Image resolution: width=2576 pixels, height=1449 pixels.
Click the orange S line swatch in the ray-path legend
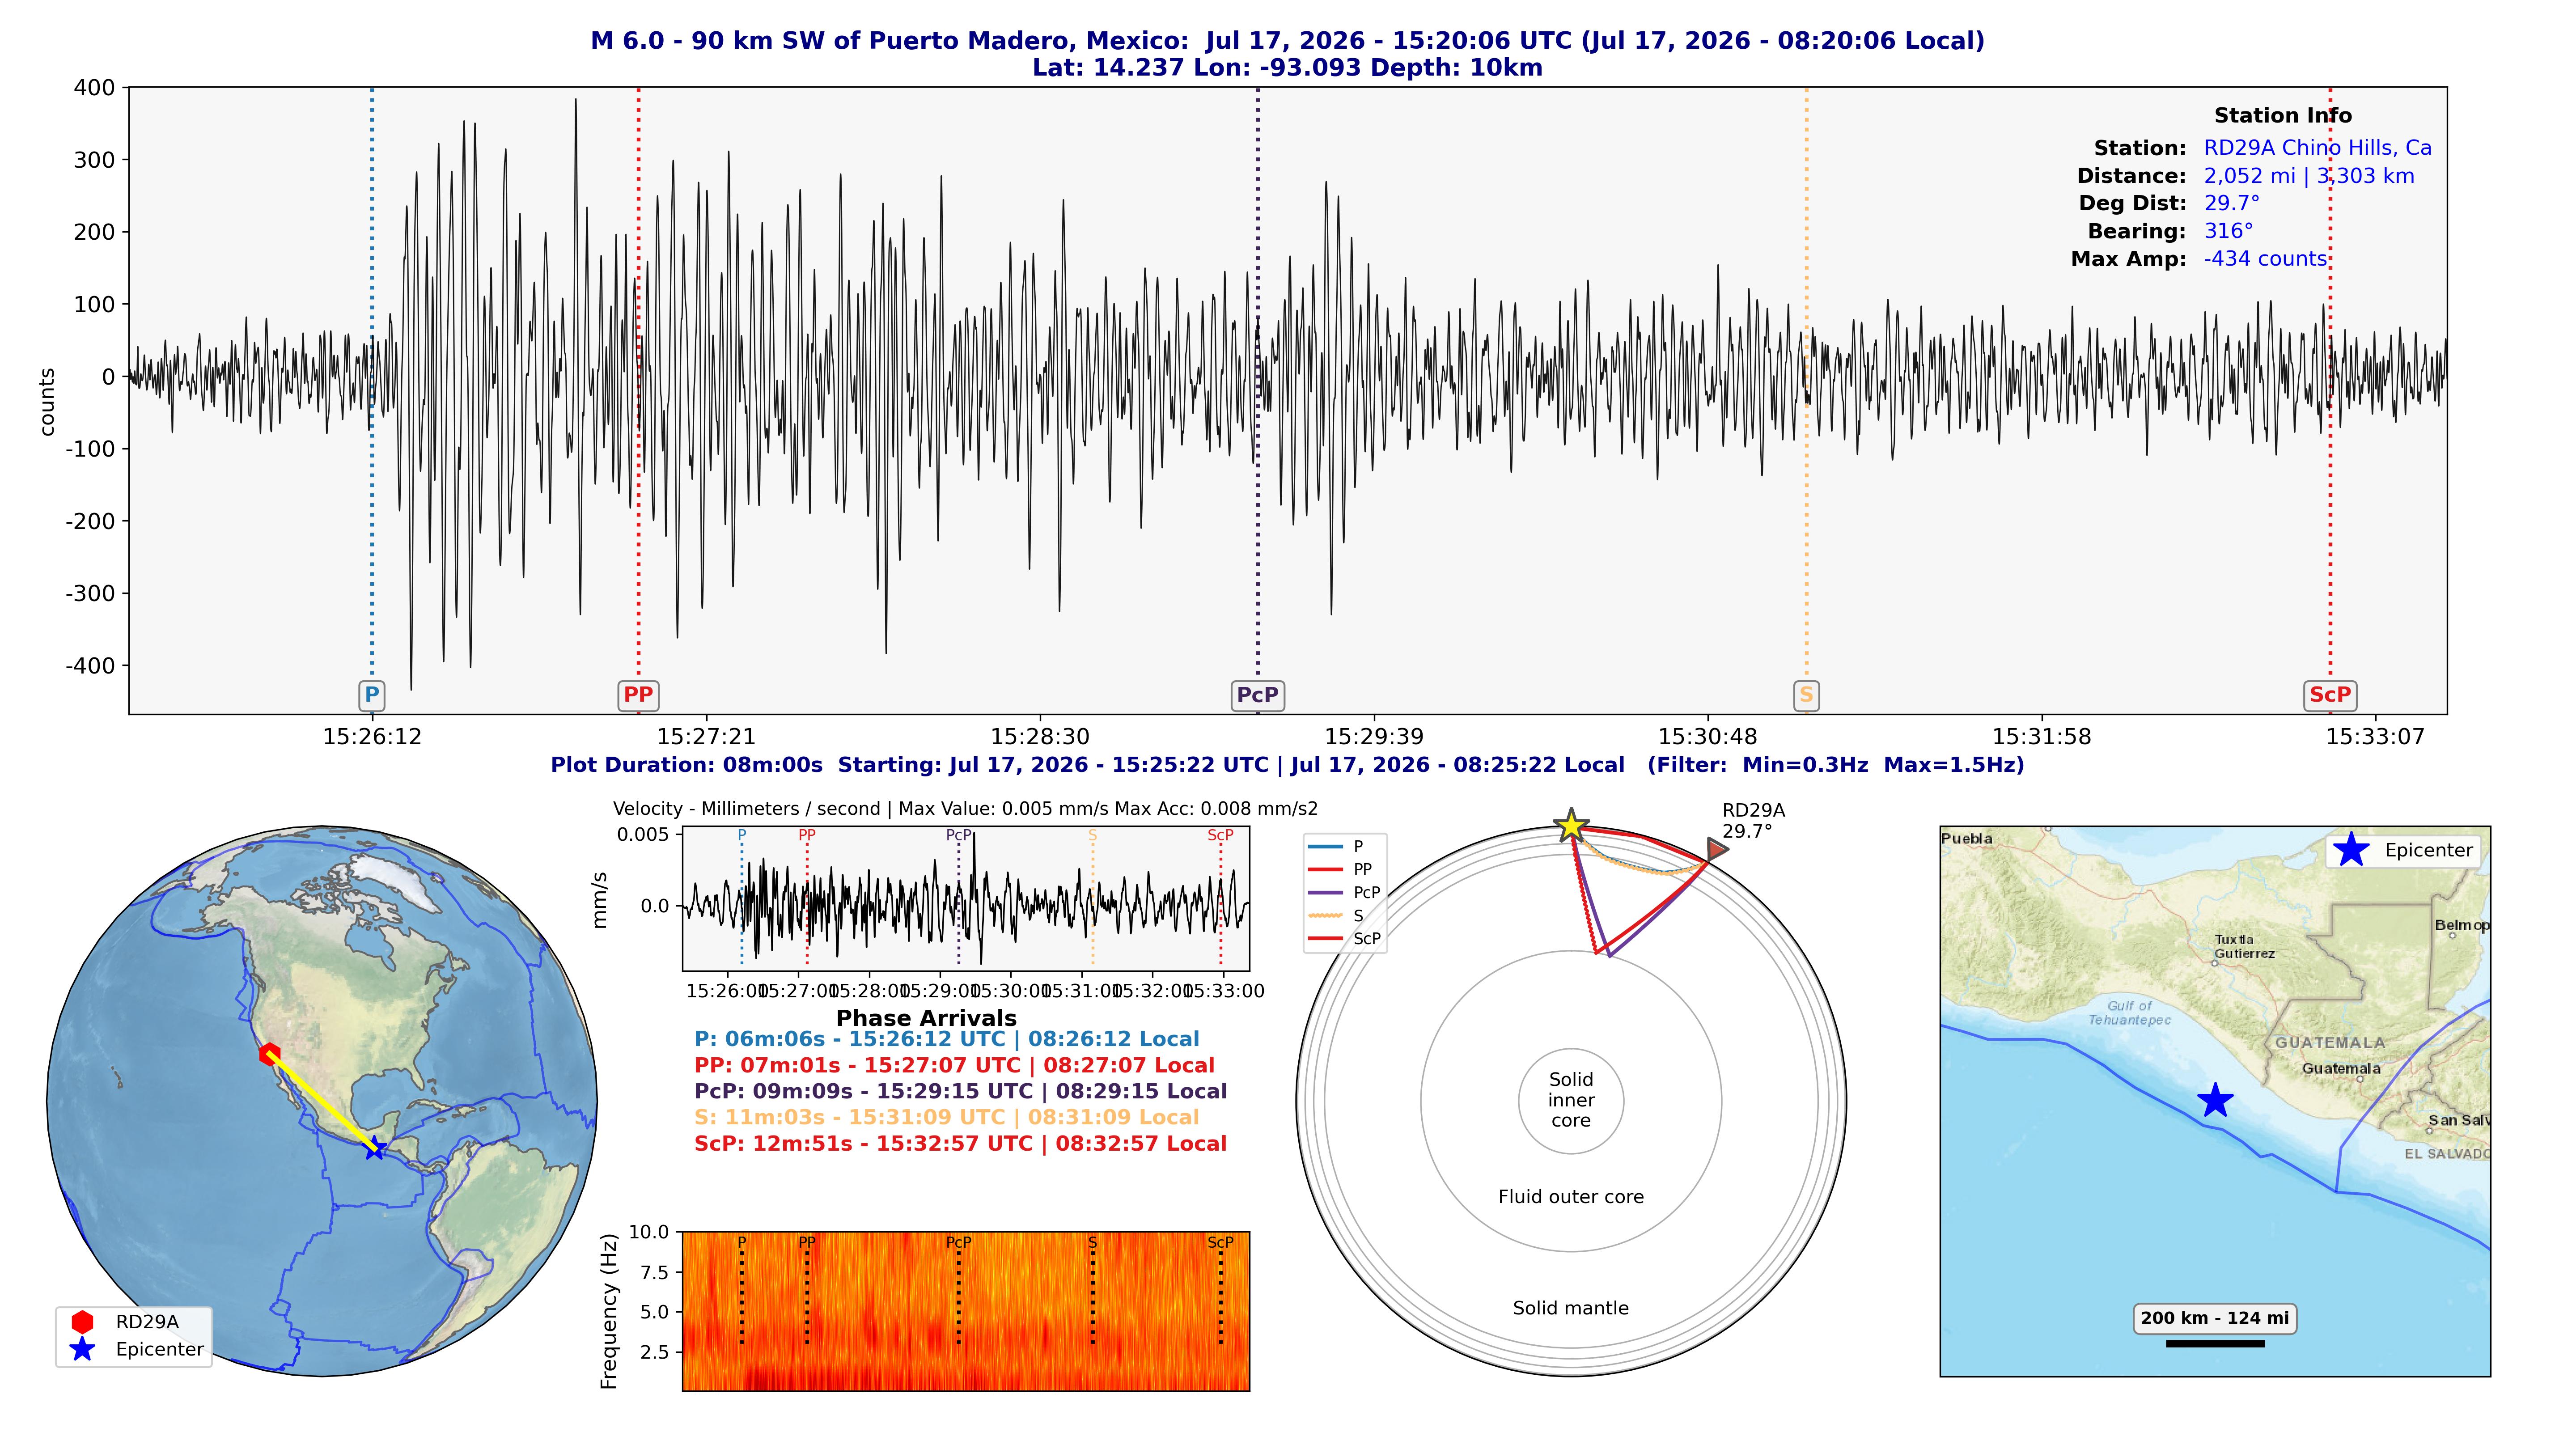pos(1325,915)
